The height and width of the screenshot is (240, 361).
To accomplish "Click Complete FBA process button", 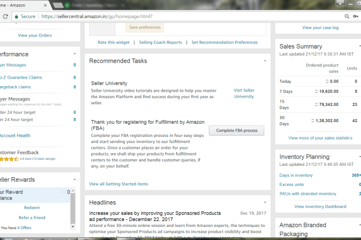I will click(237, 130).
